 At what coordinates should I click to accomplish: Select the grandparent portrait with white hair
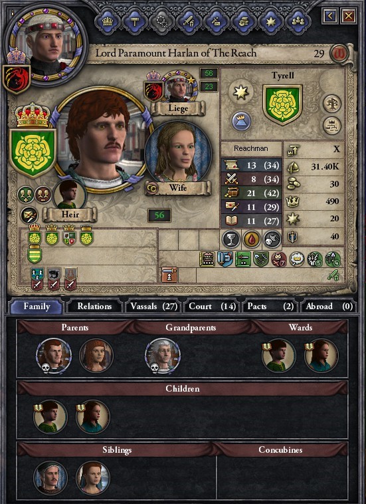(163, 356)
